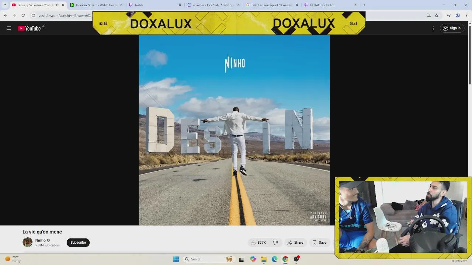Open Ninho channel avatar
Screen dimensions: 472x265
(x=27, y=242)
